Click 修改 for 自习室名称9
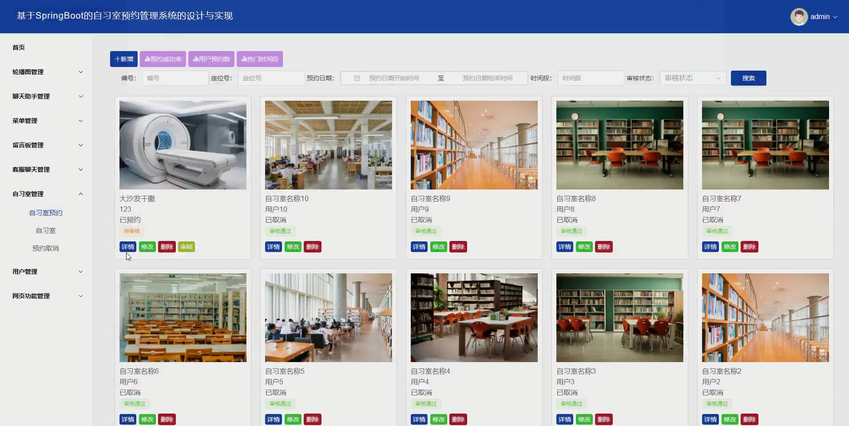 pyautogui.click(x=439, y=247)
